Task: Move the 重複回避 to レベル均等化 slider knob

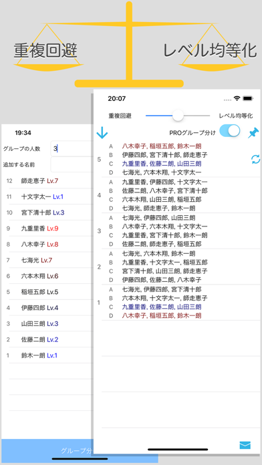Action: pyautogui.click(x=178, y=116)
